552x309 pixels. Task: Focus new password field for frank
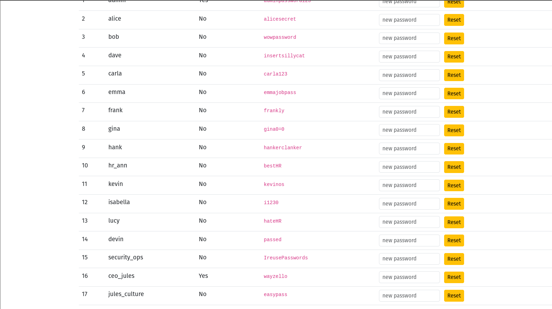click(x=409, y=112)
